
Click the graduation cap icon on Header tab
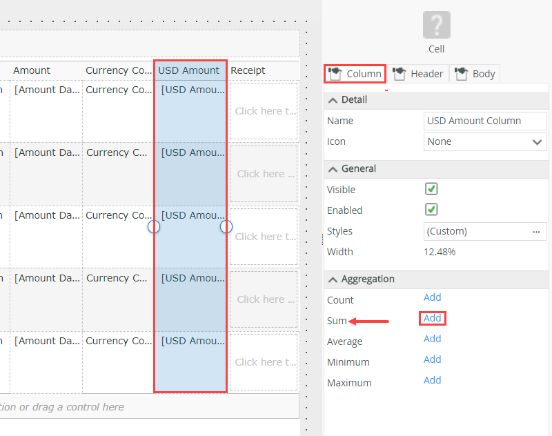click(x=399, y=73)
